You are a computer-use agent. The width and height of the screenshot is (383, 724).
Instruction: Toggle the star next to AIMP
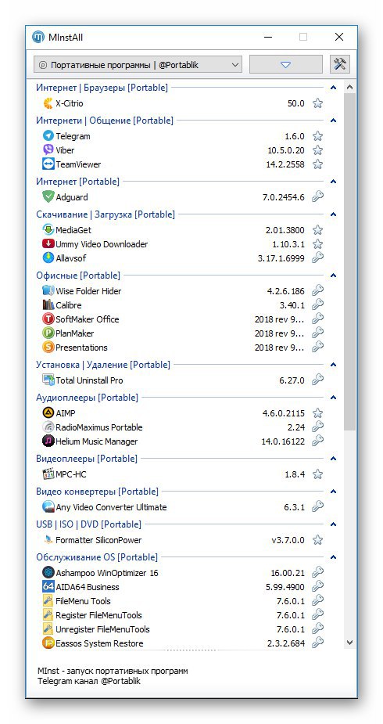click(x=317, y=413)
